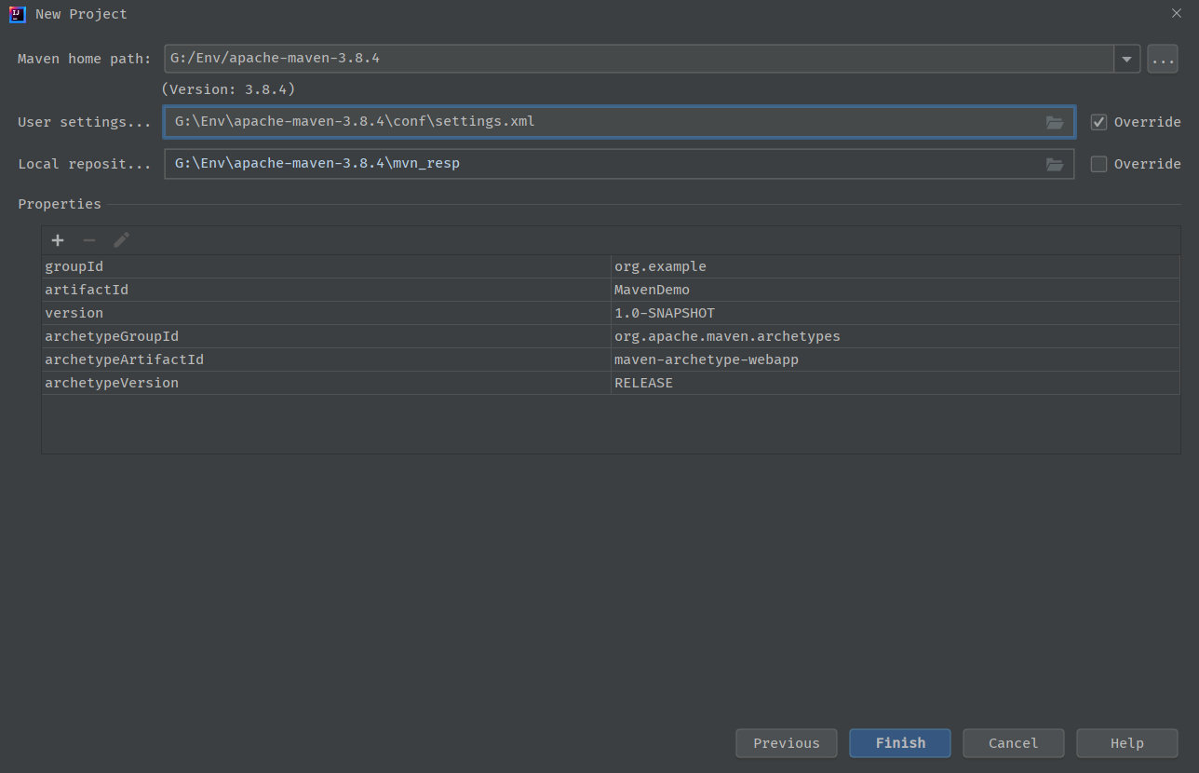Screen dimensions: 1199x773
Task: Click the maven-archetype-webapp value
Action: pyautogui.click(x=896, y=359)
